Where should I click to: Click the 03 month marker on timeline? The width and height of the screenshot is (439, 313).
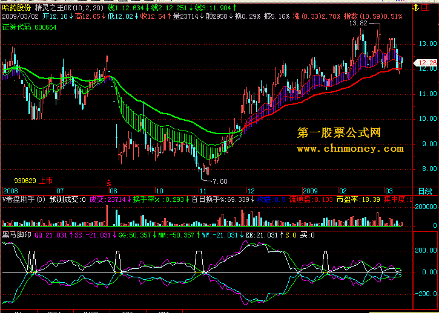pyautogui.click(x=389, y=191)
